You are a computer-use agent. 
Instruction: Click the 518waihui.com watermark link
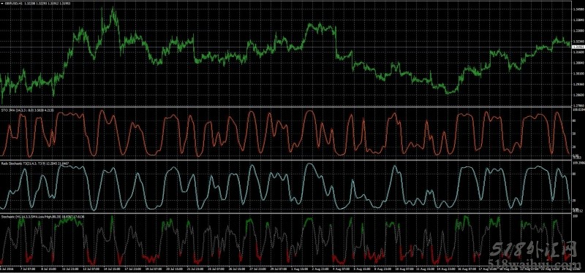click(529, 263)
